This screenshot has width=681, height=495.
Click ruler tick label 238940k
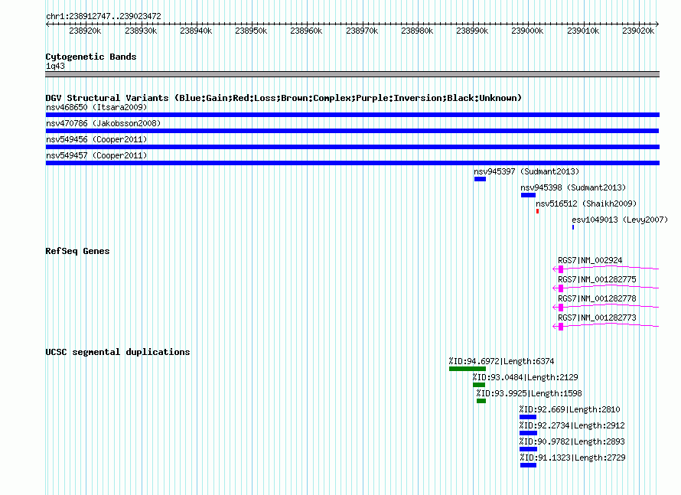[x=196, y=31]
